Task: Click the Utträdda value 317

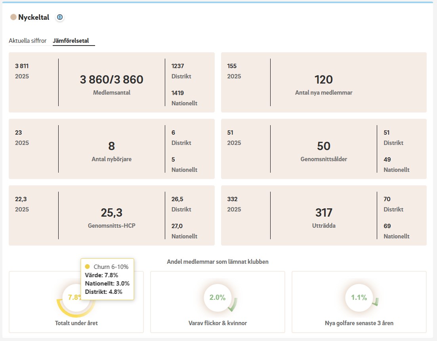Action: (x=323, y=213)
